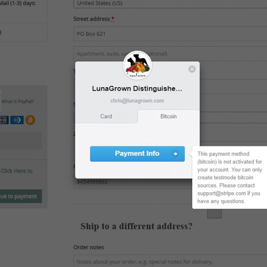267x267 pixels.
Task: Click the bitcoin not activated error tooltip
Action: [229, 178]
